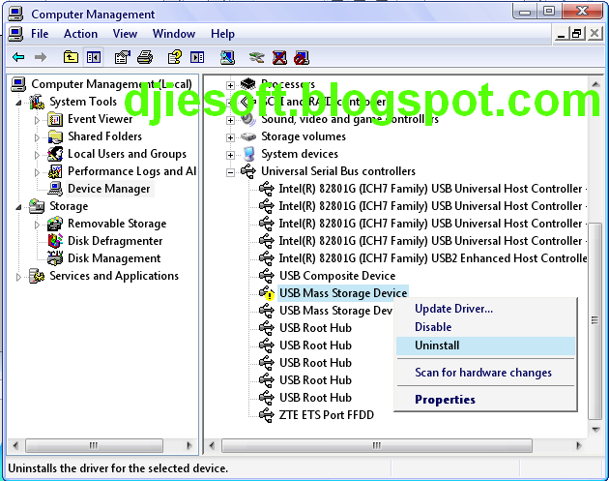This screenshot has height=481, width=609.
Task: Expand the Storage volumes category
Action: pos(230,137)
